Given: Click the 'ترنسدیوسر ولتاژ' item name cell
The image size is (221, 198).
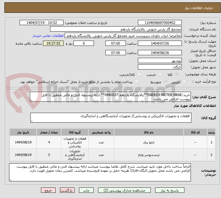Looking at the screenshot, I should (x=149, y=155).
